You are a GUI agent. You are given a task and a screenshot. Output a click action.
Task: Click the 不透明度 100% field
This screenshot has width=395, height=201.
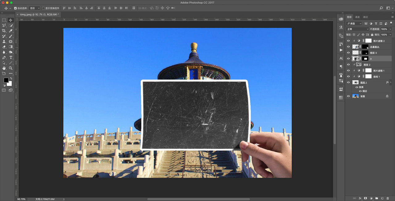(x=384, y=29)
